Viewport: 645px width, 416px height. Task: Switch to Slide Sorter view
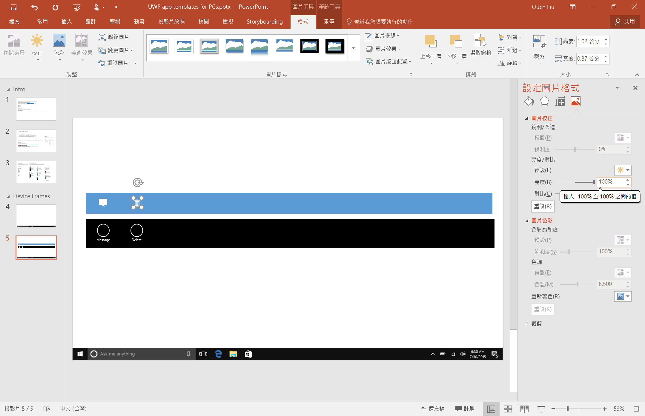click(508, 409)
